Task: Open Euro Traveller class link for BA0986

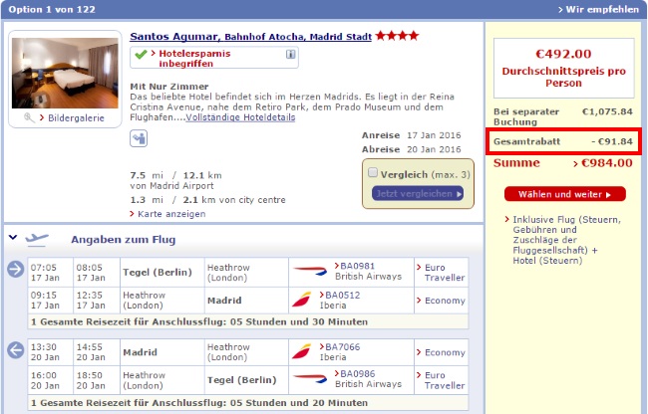Action: [x=445, y=380]
